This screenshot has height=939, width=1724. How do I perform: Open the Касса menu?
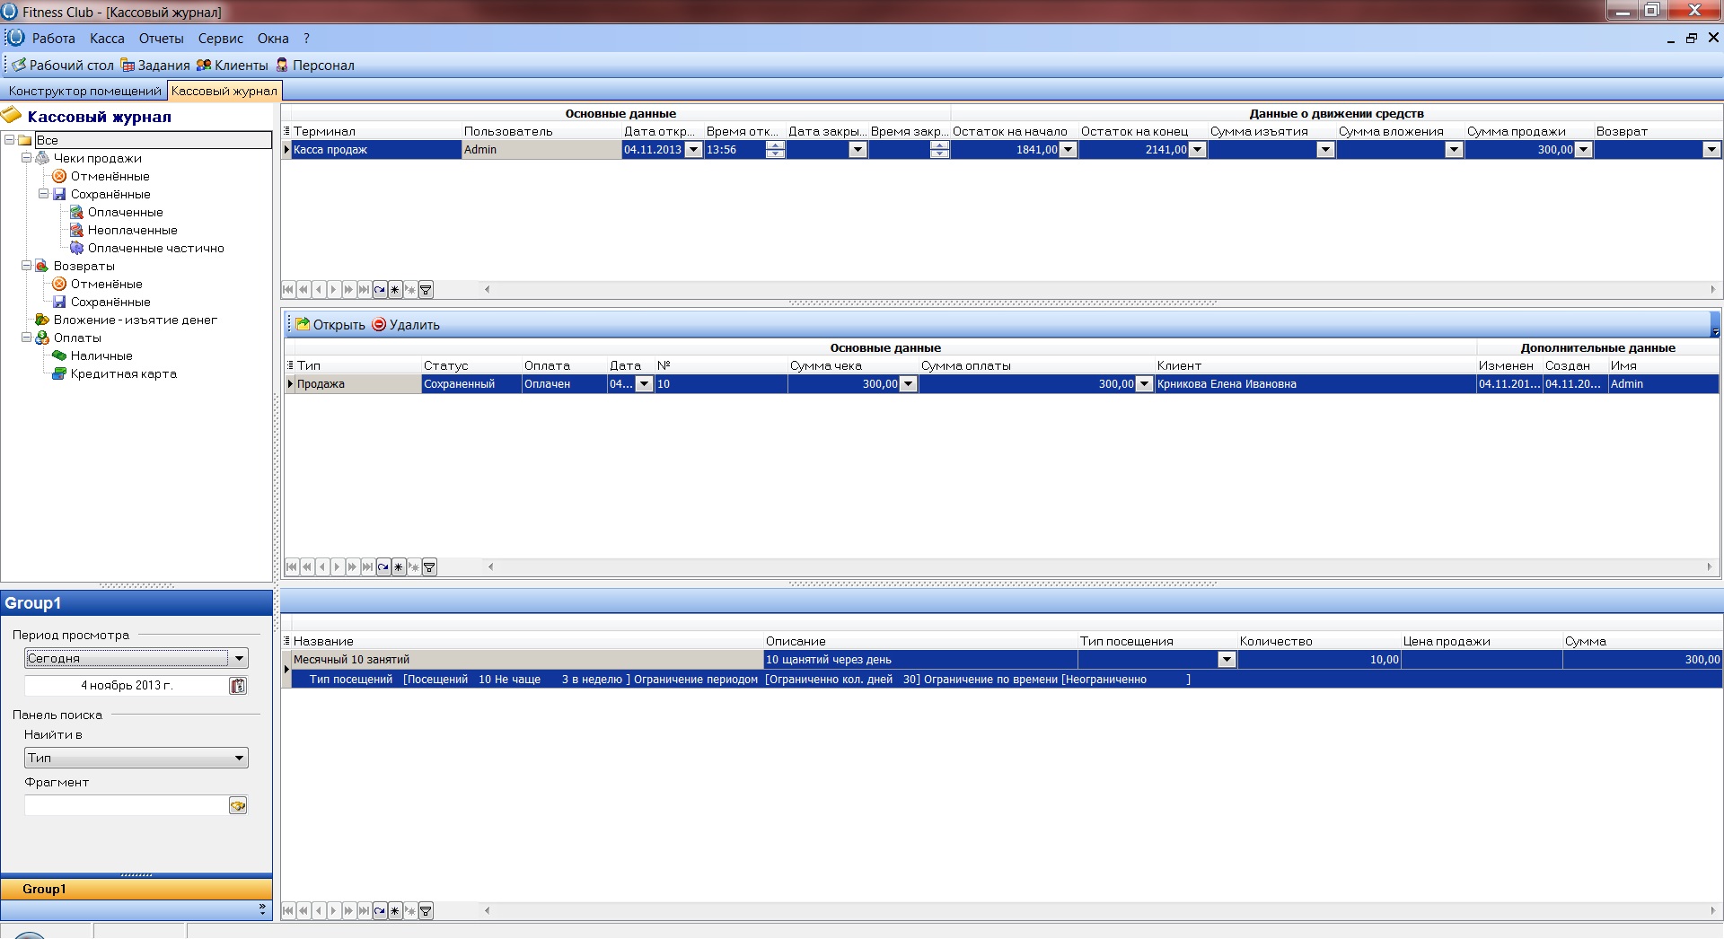click(107, 39)
